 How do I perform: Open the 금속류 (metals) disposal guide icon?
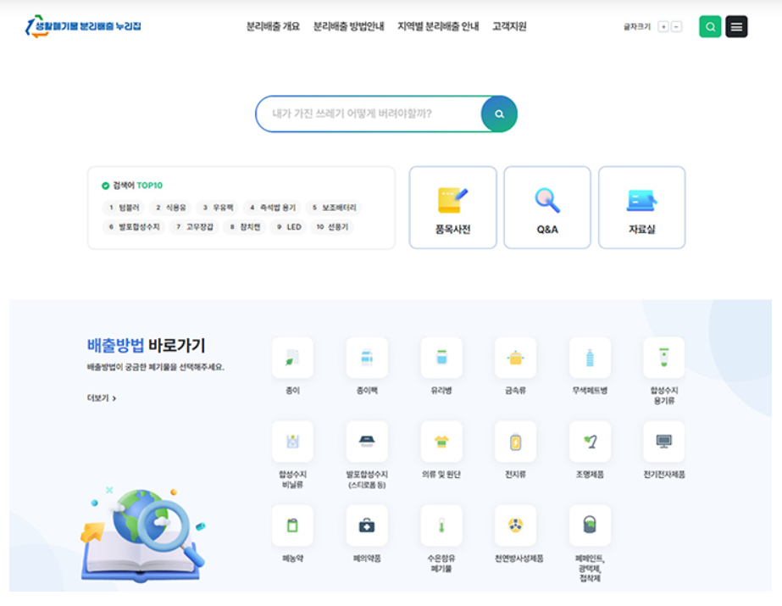(515, 358)
